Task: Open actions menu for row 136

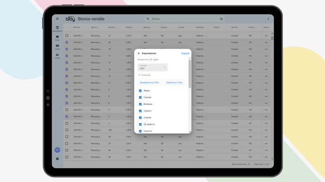Action: [x=266, y=157]
